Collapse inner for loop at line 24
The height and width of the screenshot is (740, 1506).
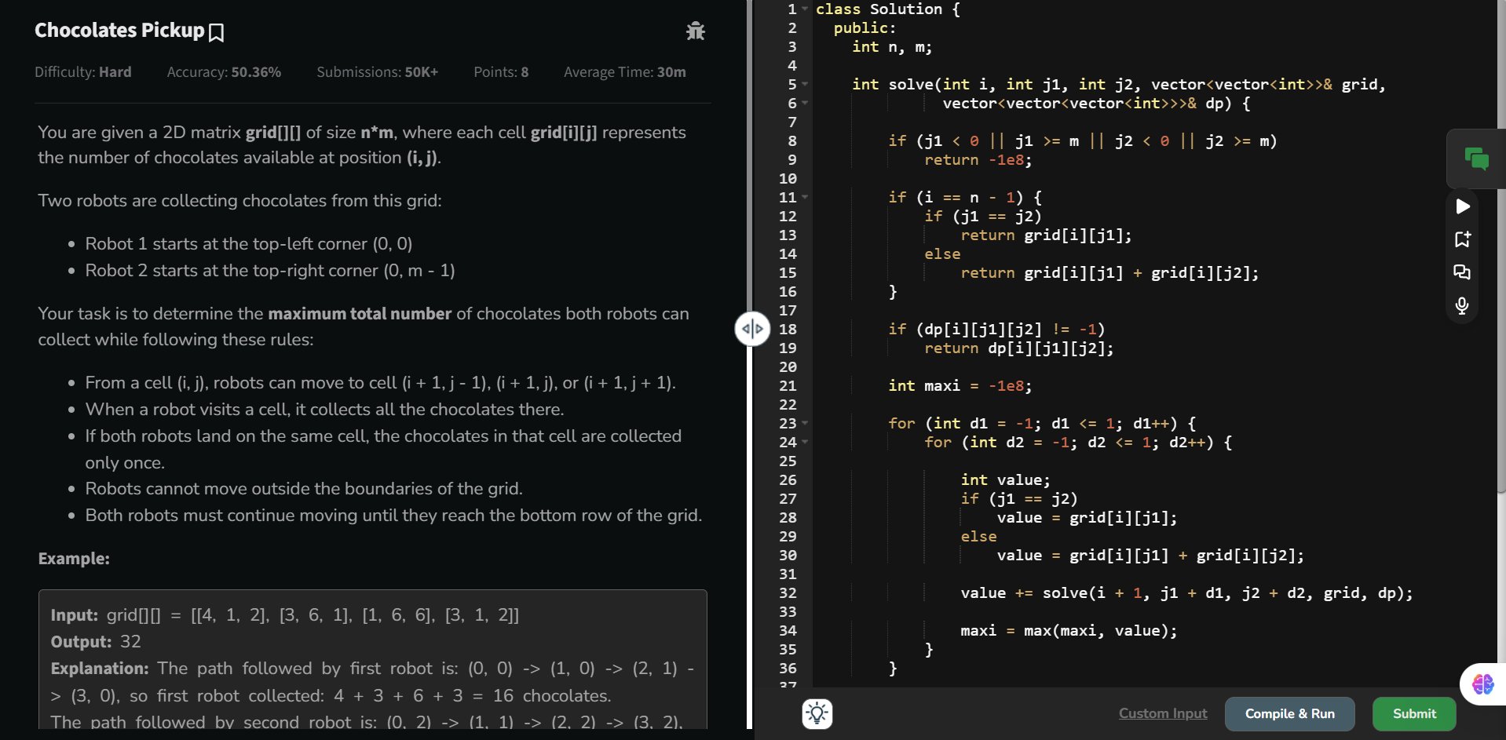(x=805, y=443)
